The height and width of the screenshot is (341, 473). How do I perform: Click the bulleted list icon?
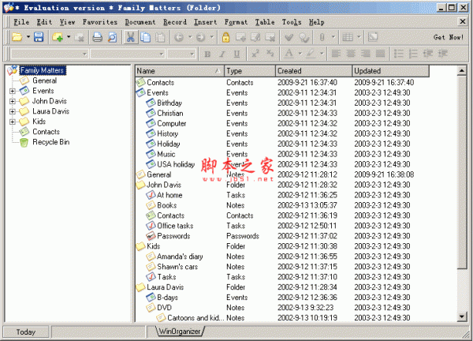click(x=398, y=54)
